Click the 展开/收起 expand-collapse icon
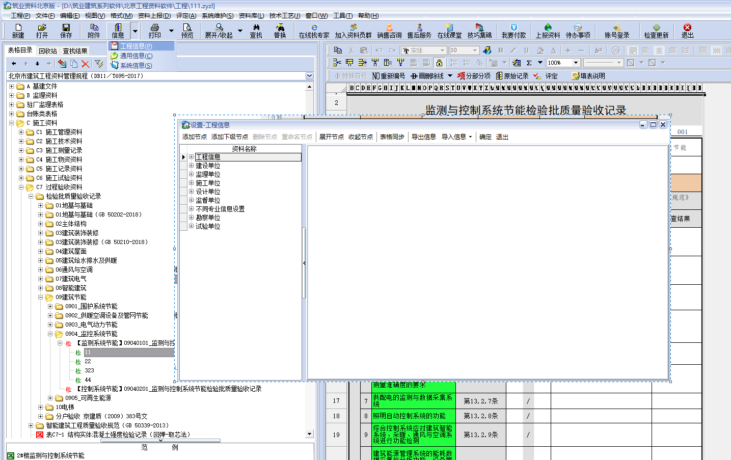Image resolution: width=731 pixels, height=460 pixels. [x=219, y=31]
